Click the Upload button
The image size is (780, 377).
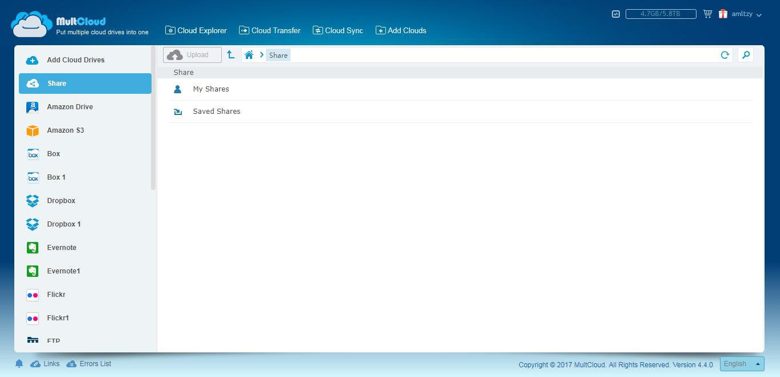click(x=192, y=55)
